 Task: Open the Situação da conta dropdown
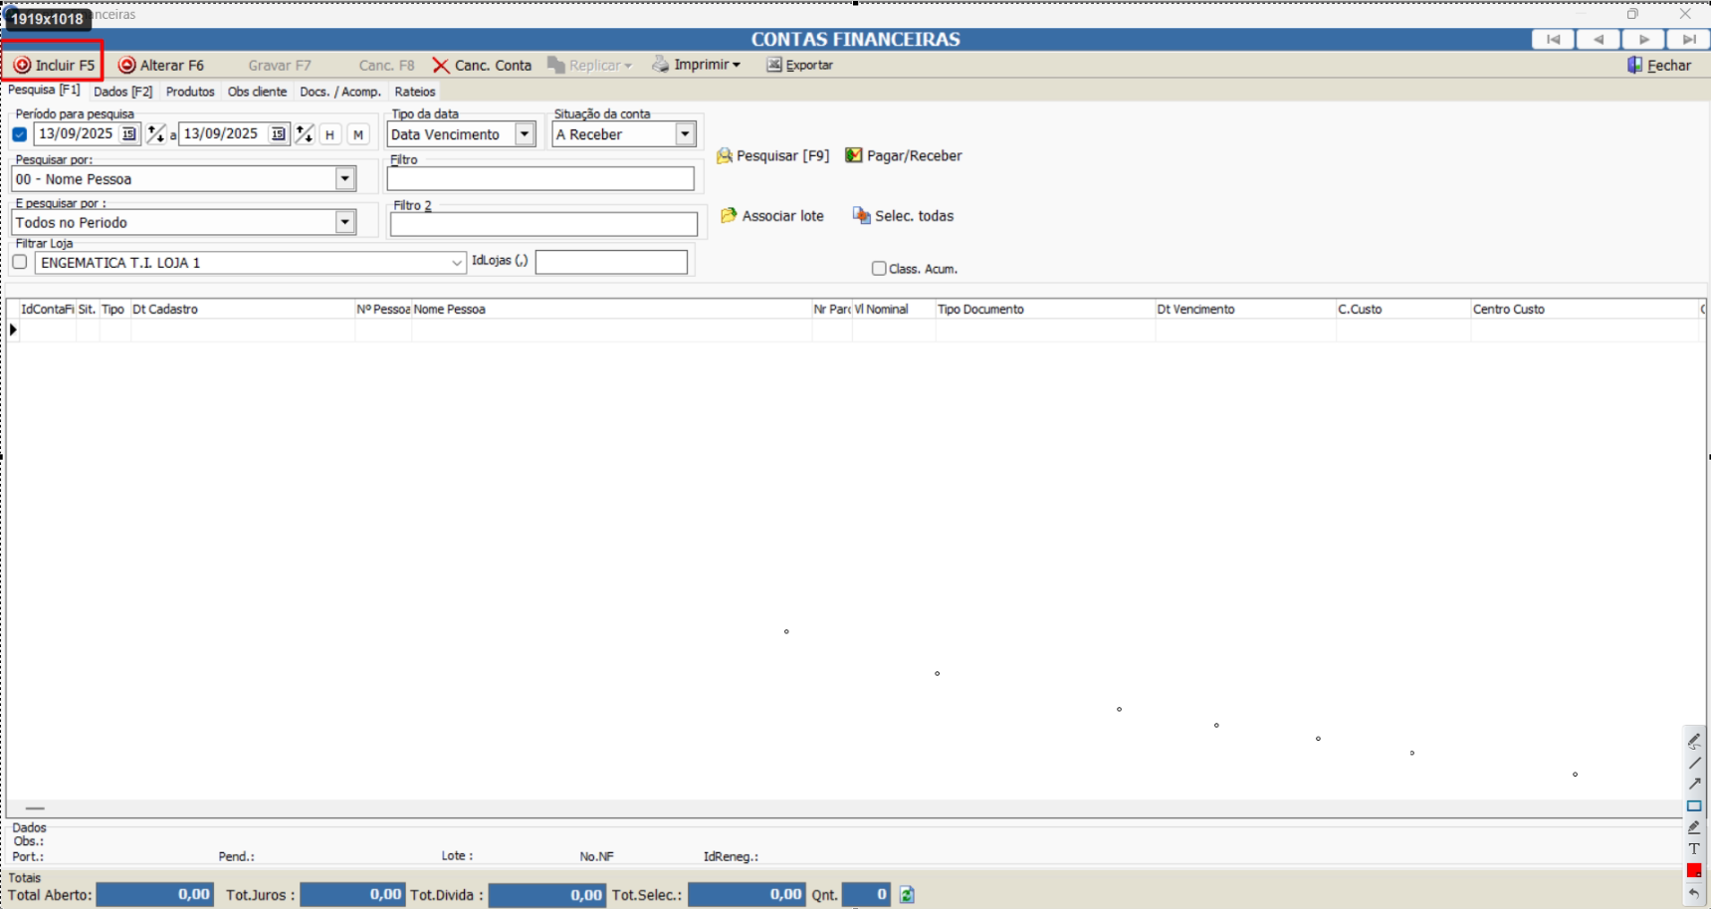click(685, 134)
